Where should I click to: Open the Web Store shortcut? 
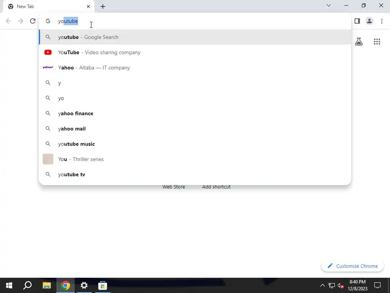click(174, 187)
